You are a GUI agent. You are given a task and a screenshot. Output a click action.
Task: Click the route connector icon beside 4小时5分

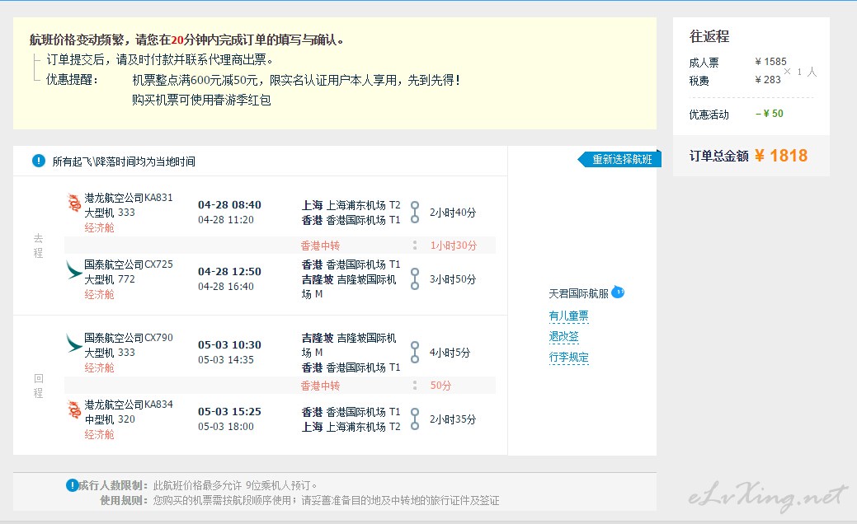415,352
